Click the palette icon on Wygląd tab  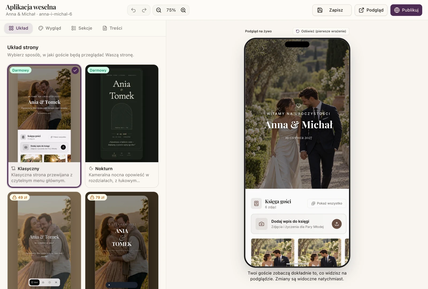(41, 28)
